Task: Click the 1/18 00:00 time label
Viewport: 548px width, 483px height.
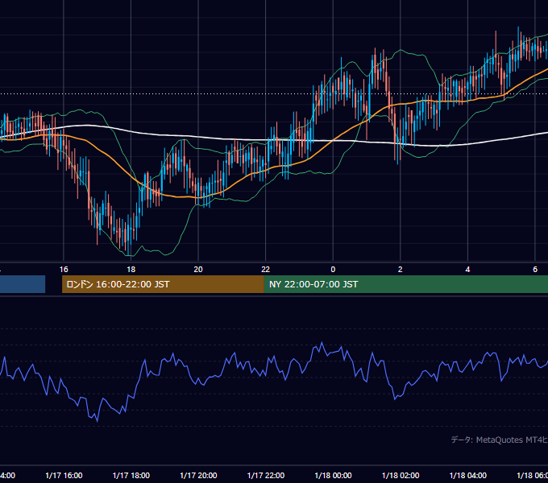Action: coord(333,475)
